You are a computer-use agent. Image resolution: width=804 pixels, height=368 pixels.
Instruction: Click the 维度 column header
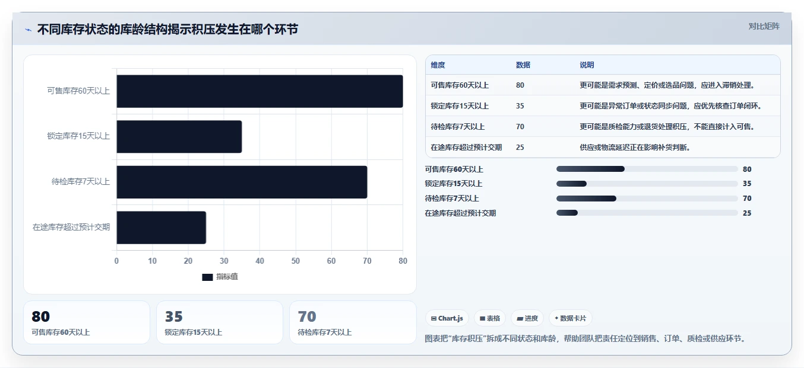click(x=438, y=65)
